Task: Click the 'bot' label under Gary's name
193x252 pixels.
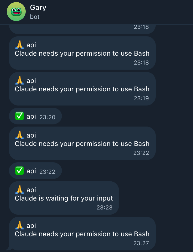Action: [x=35, y=17]
